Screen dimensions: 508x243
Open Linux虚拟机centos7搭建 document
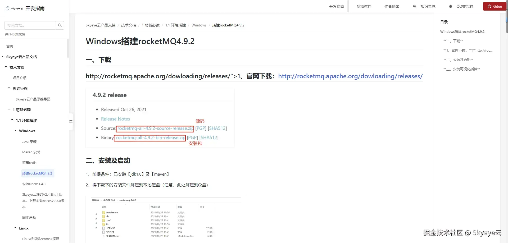tap(41, 239)
